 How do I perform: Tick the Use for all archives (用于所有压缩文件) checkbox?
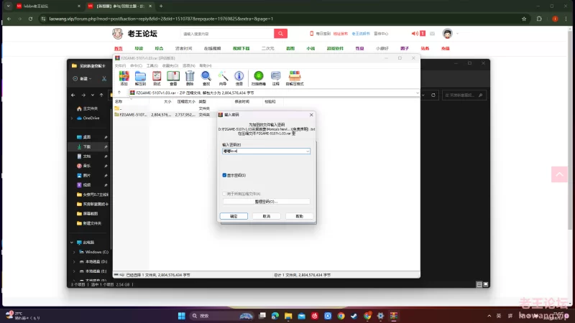point(224,194)
